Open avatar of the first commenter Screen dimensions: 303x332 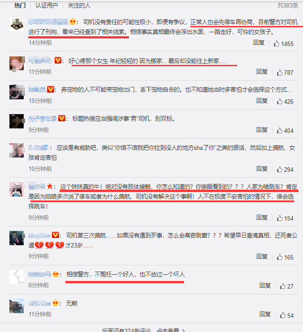pos(17,25)
